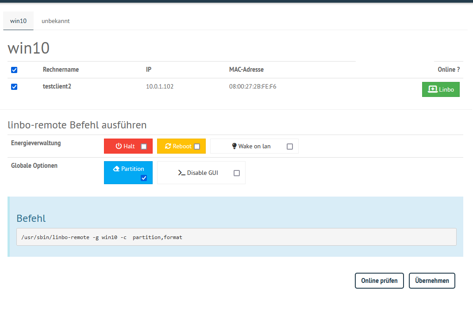Screen dimensions: 473x313
Task: Click the Übernehmen button
Action: click(x=432, y=281)
